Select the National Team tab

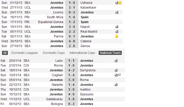point(110,53)
